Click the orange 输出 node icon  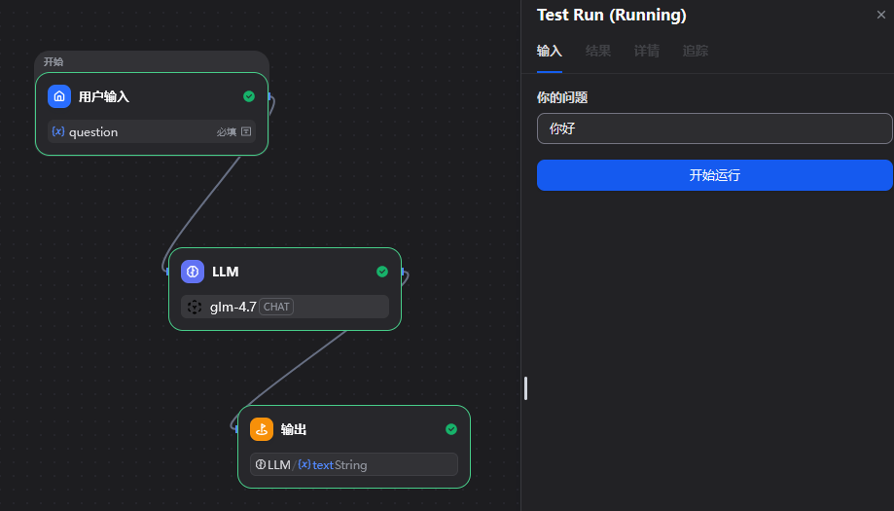coord(262,429)
